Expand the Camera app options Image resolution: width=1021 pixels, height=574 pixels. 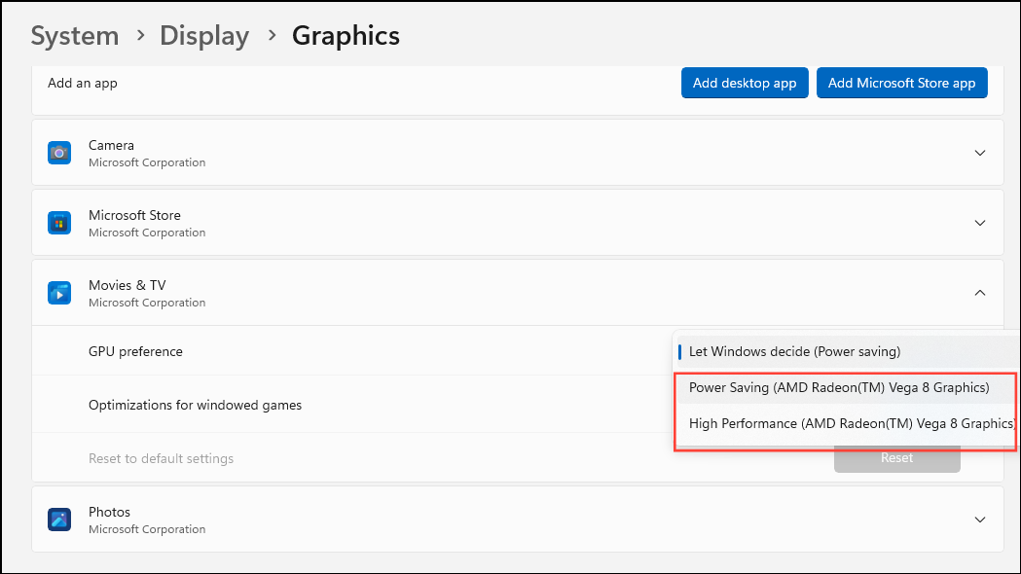coord(979,153)
